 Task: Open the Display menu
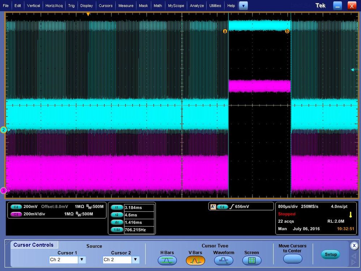87,5
